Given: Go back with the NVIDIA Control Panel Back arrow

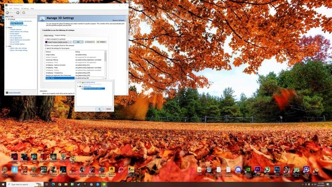Looking at the screenshot, I should click(7, 12).
